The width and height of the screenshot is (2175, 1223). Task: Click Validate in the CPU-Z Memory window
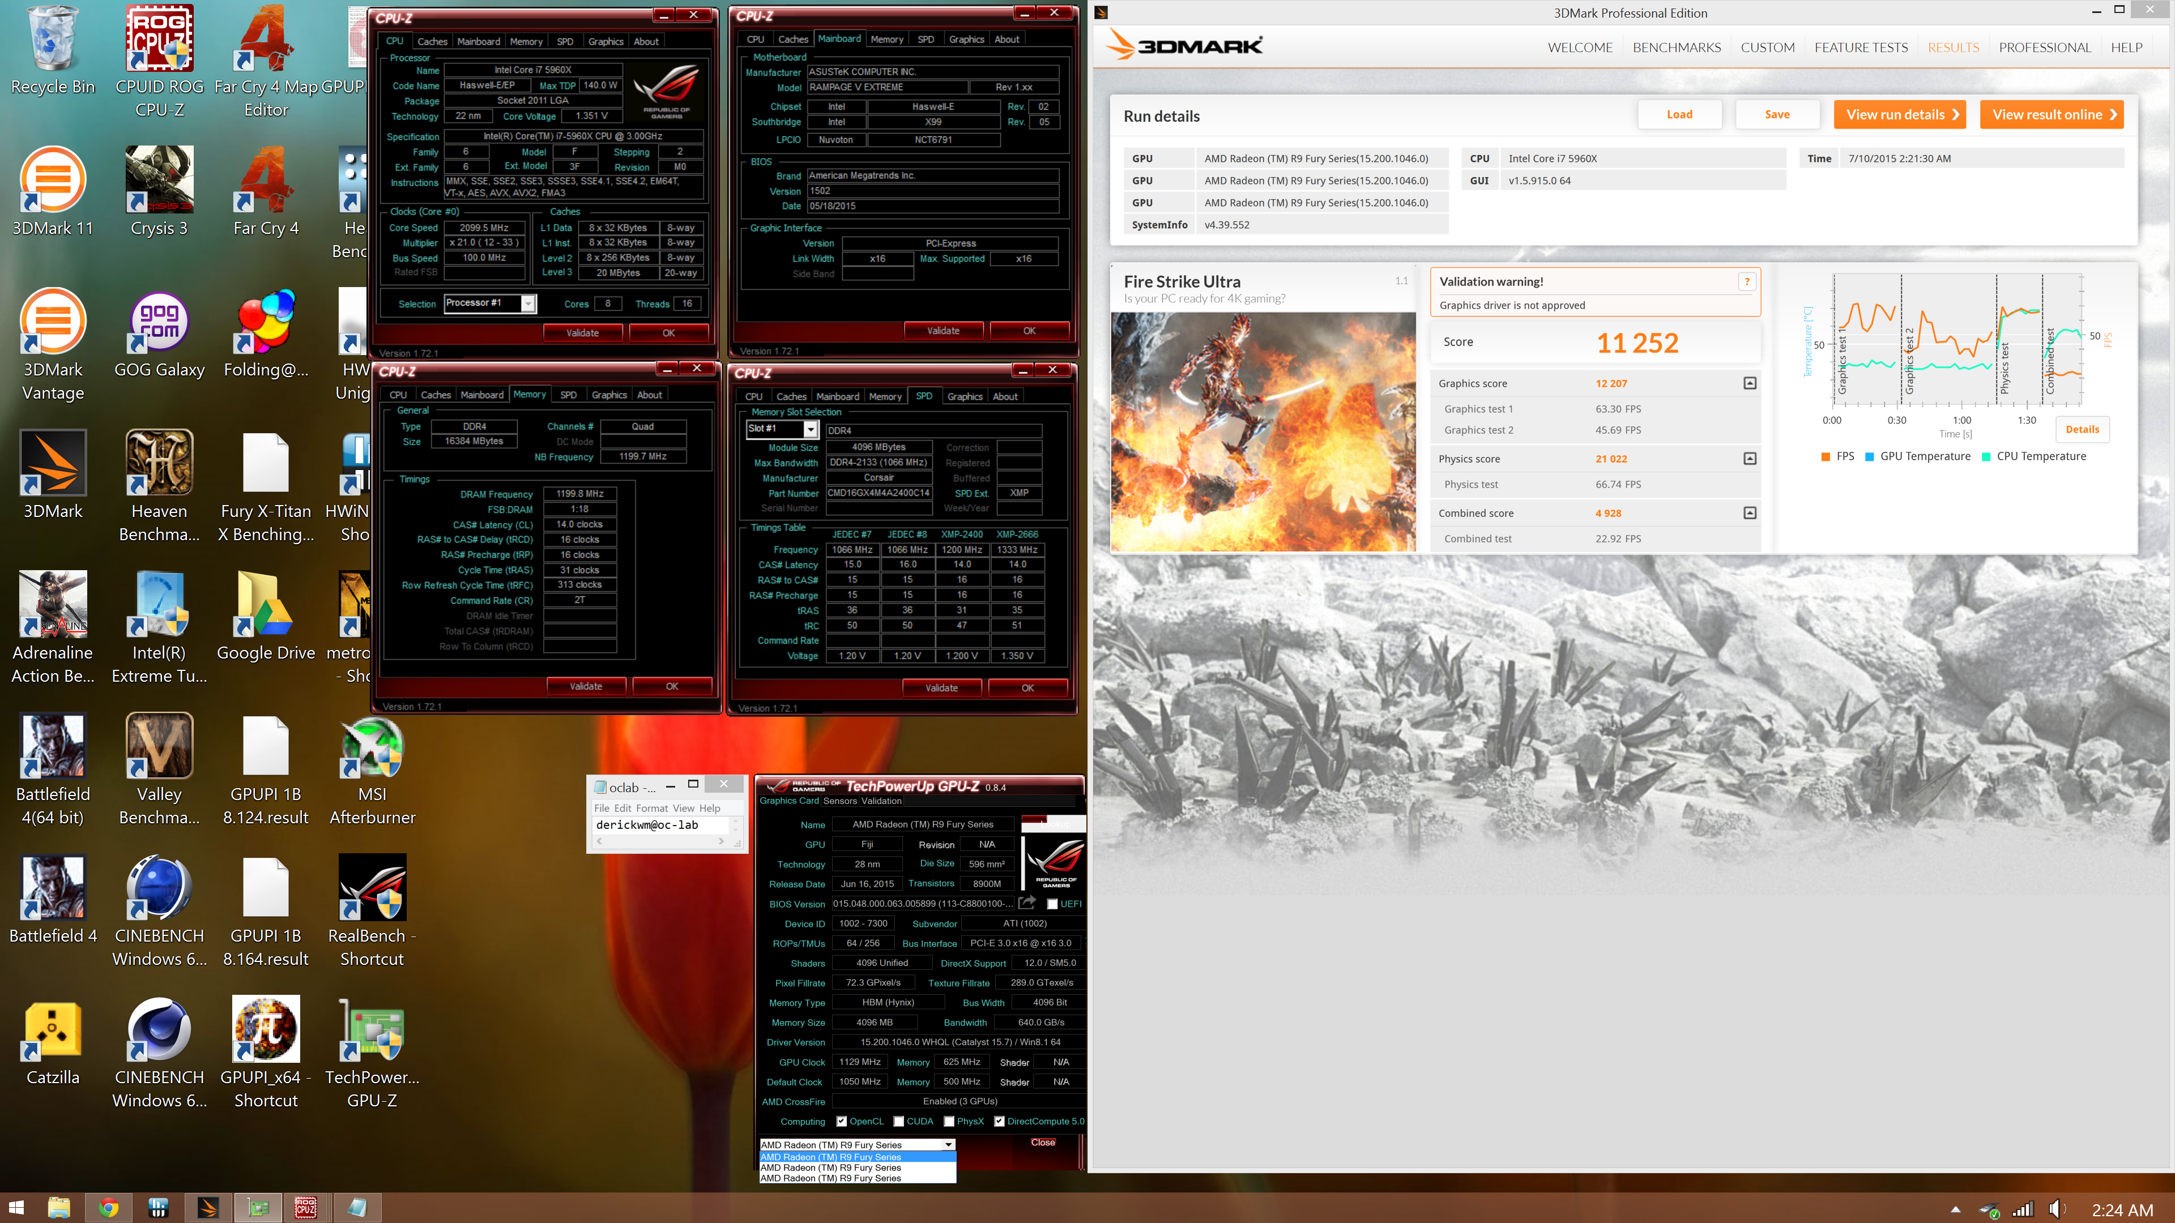[x=586, y=685]
